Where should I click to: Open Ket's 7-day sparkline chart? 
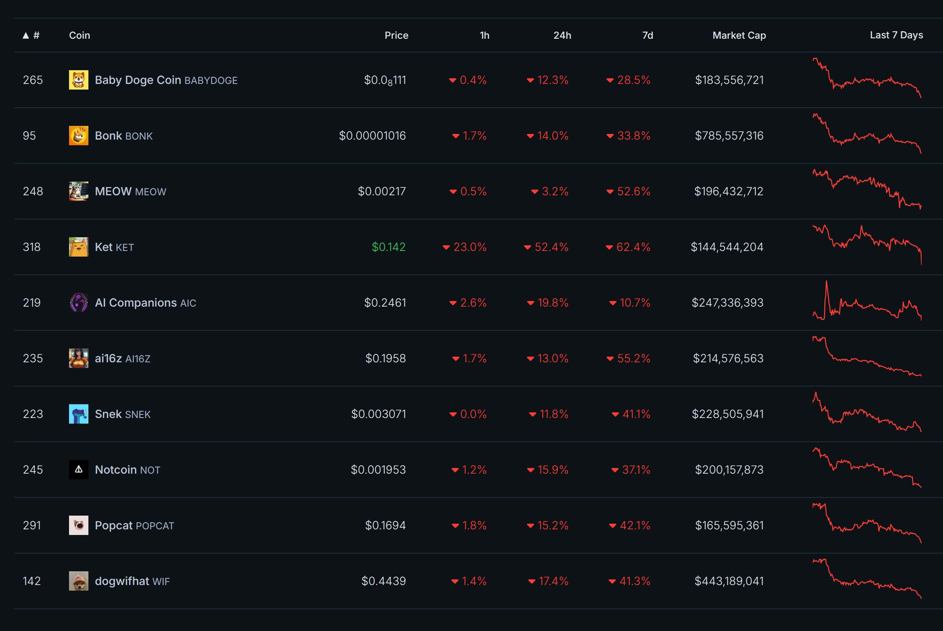(x=867, y=245)
